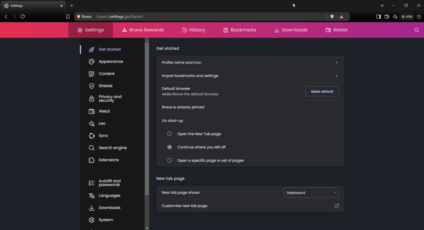Click the sidebar scroll up arrow
Viewport: 424px width, 230px height.
147,41
